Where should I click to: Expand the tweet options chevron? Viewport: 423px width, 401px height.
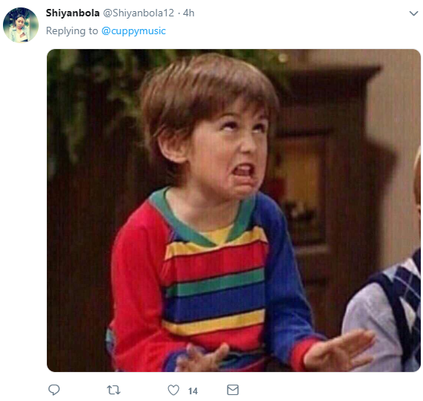[x=413, y=13]
